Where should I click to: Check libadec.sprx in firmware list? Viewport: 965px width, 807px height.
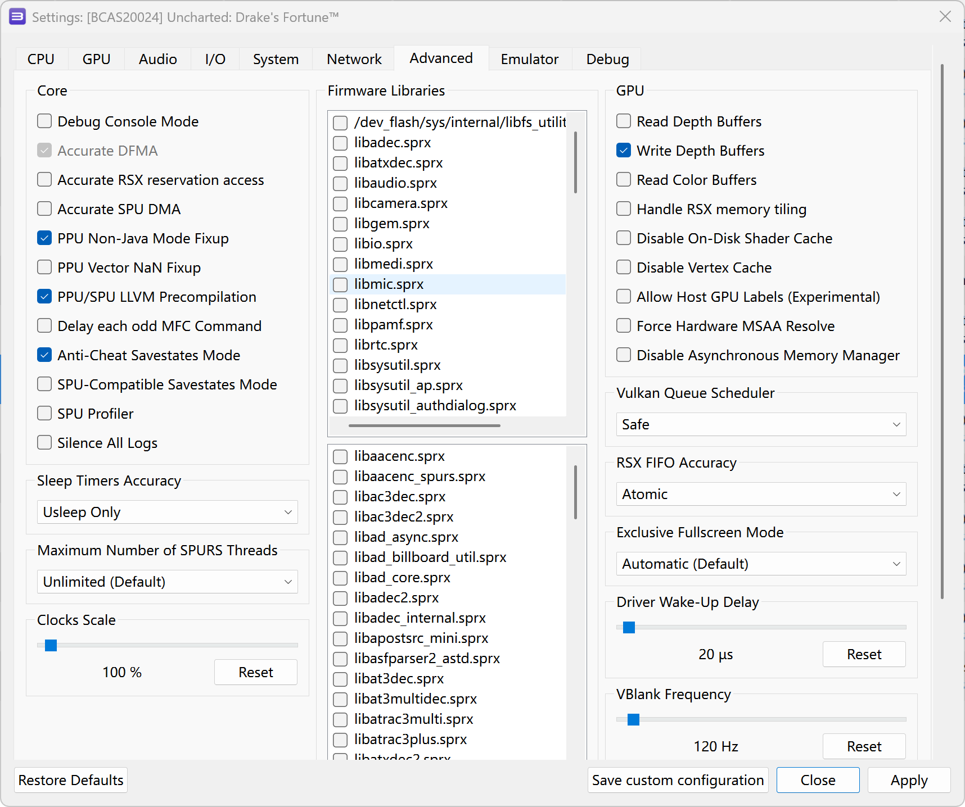[340, 143]
